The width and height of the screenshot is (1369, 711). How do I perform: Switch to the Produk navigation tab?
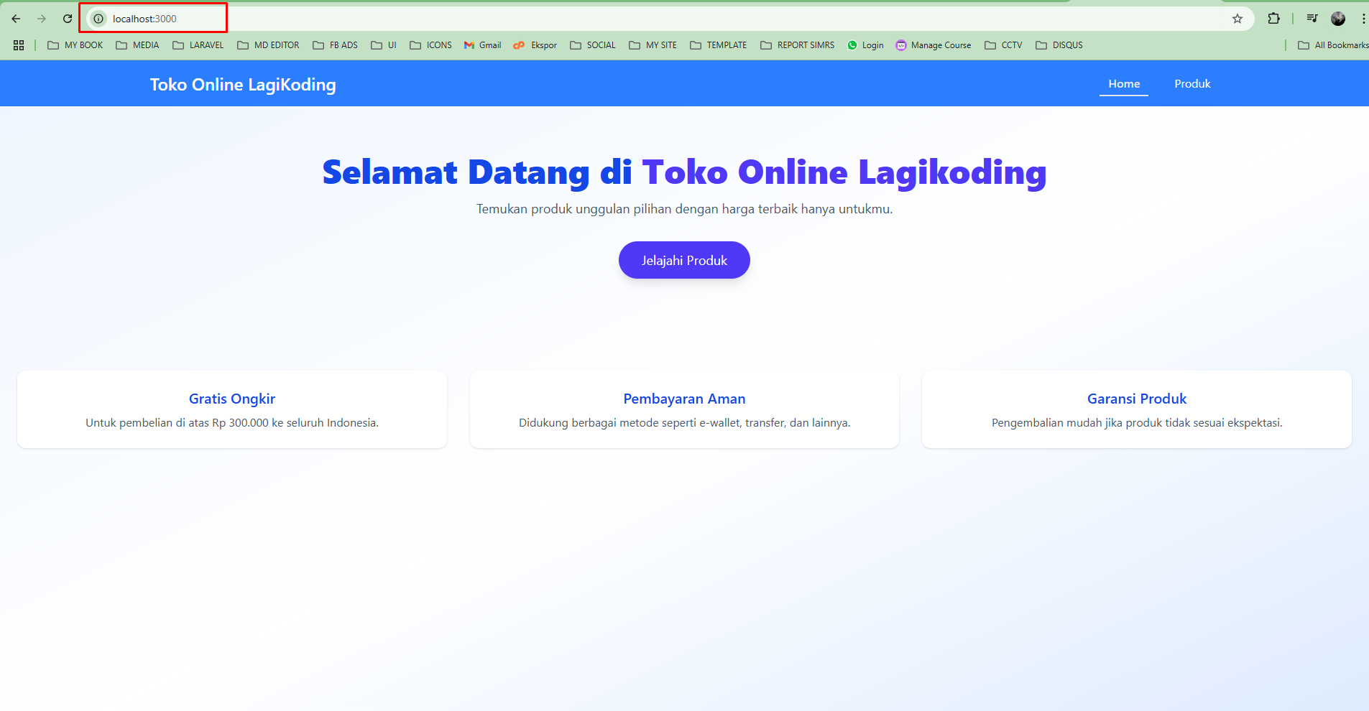pos(1191,83)
